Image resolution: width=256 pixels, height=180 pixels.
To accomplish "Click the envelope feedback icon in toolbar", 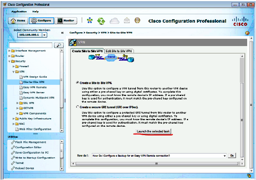I will click(127, 21).
